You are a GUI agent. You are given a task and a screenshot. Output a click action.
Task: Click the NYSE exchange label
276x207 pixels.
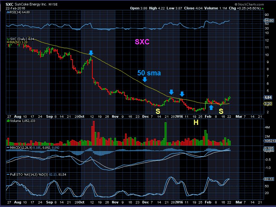point(53,5)
